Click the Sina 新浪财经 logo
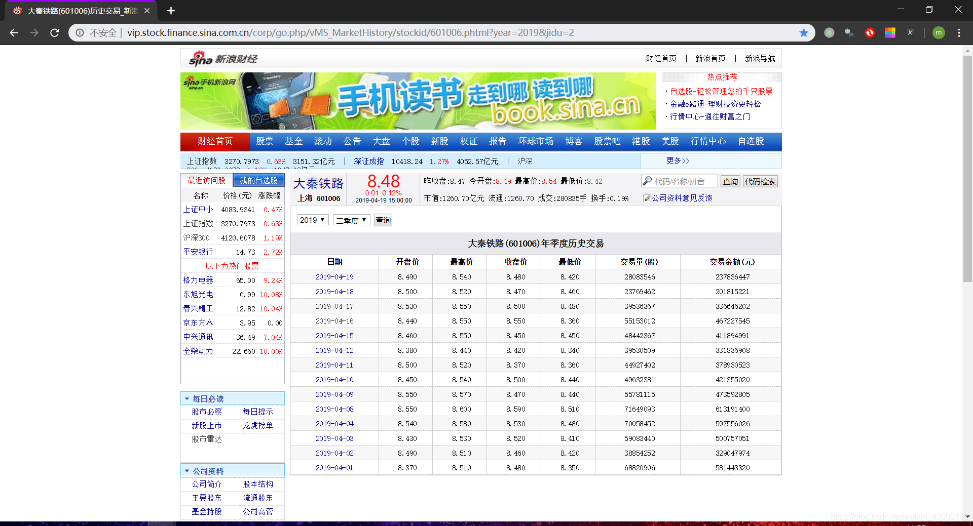 (x=223, y=59)
